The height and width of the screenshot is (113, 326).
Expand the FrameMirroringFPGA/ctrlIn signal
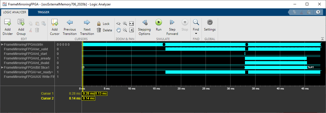(2, 44)
